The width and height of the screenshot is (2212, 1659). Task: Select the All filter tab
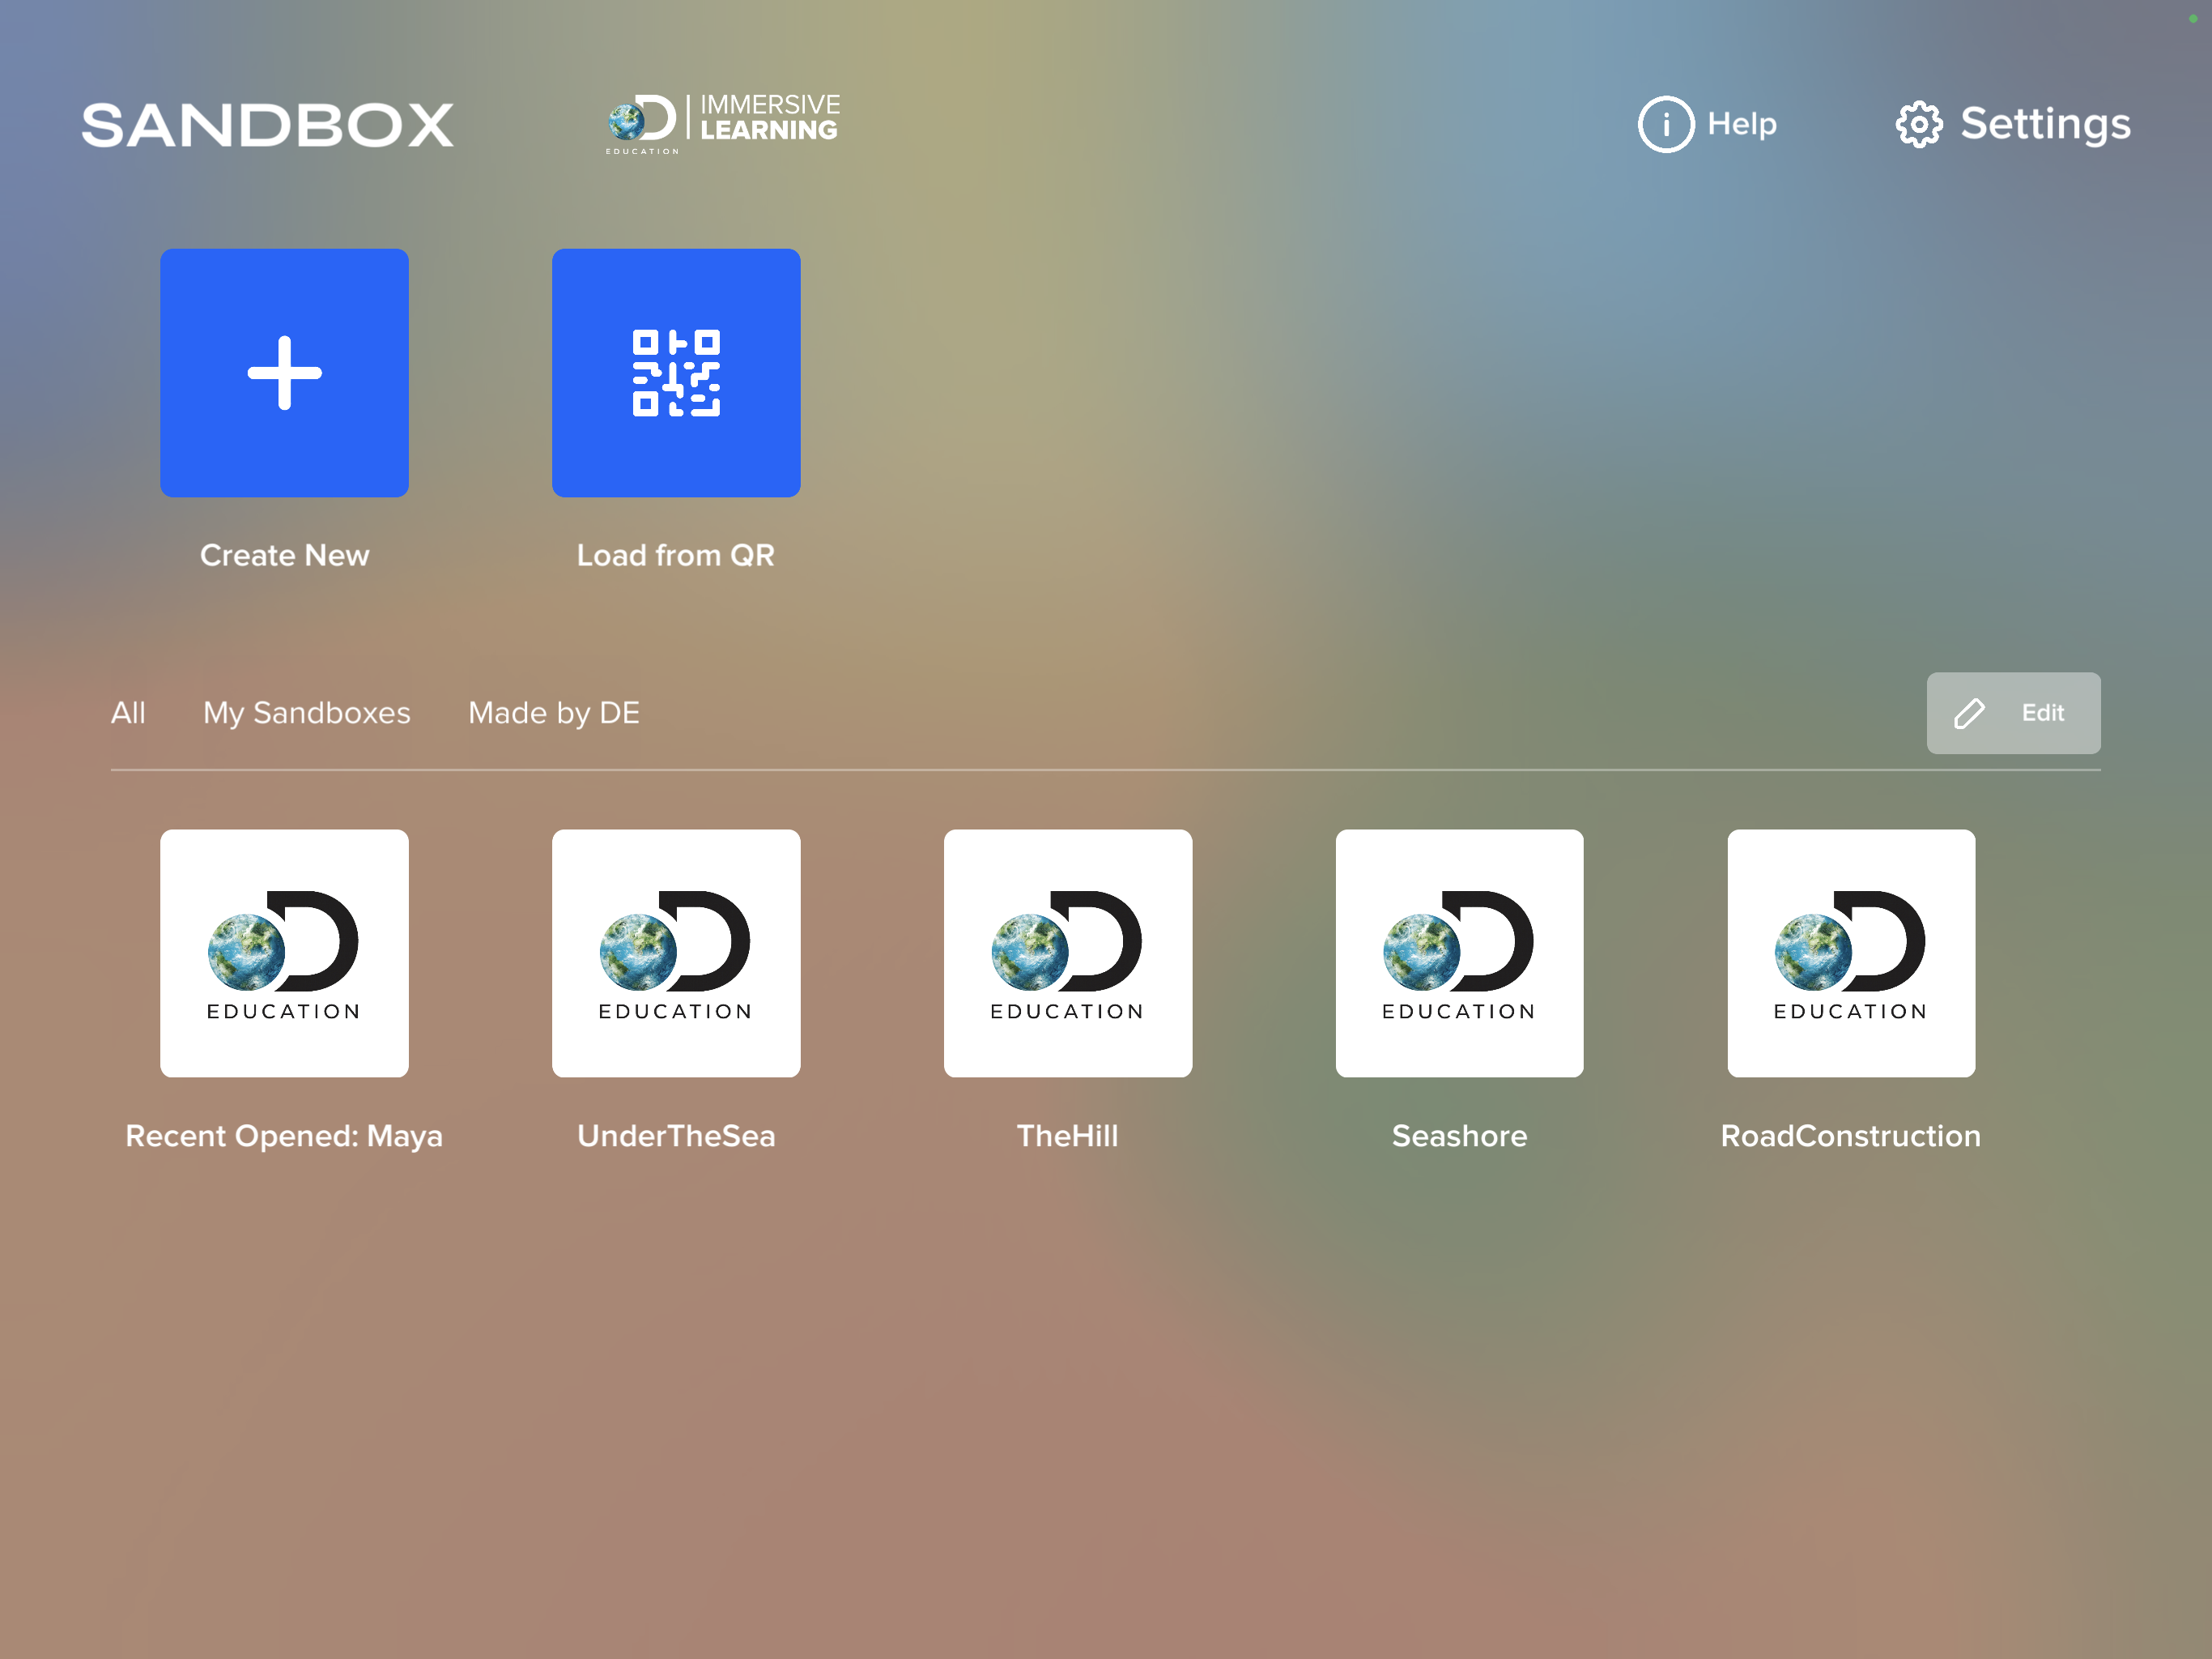coord(128,712)
